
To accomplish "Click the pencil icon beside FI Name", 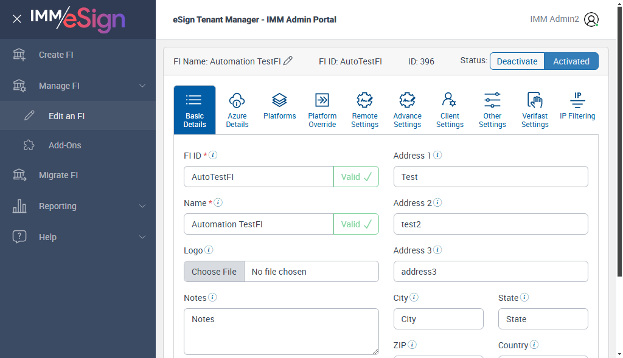I will 288,61.
